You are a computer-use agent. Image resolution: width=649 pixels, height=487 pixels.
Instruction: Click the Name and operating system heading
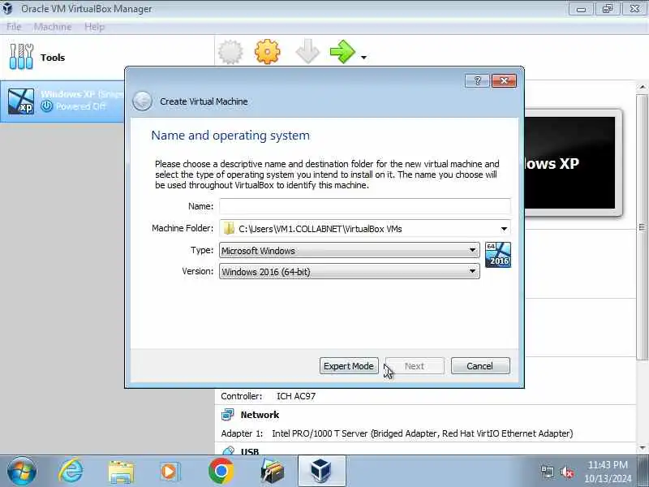pyautogui.click(x=230, y=136)
